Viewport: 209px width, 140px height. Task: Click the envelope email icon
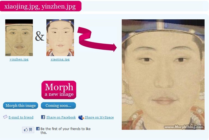pos(5,117)
